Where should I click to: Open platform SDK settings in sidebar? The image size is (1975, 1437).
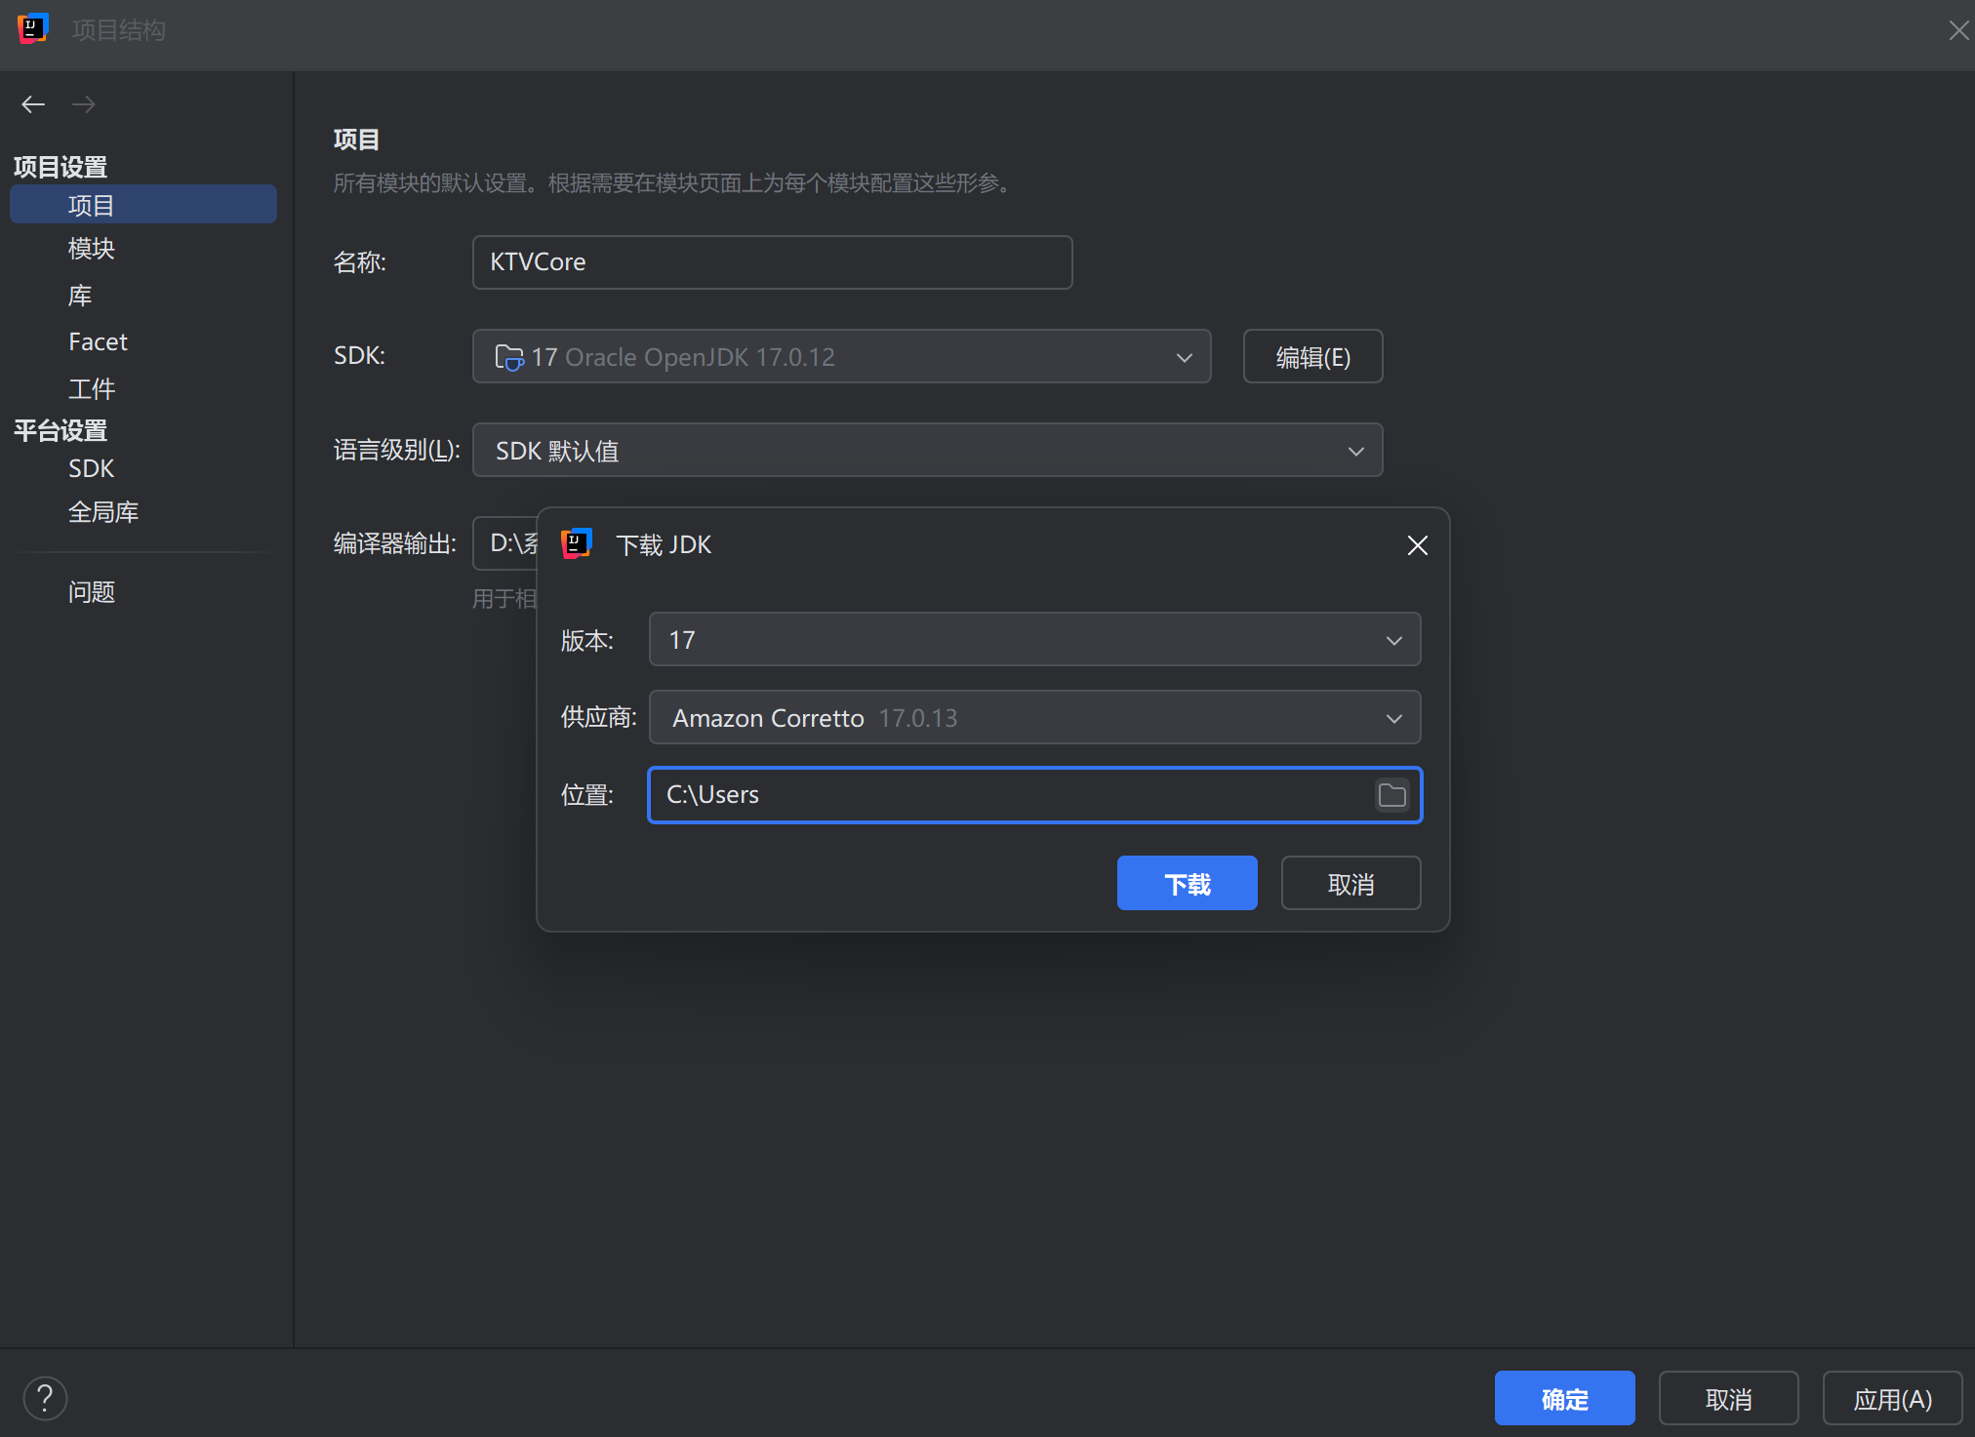tap(91, 469)
